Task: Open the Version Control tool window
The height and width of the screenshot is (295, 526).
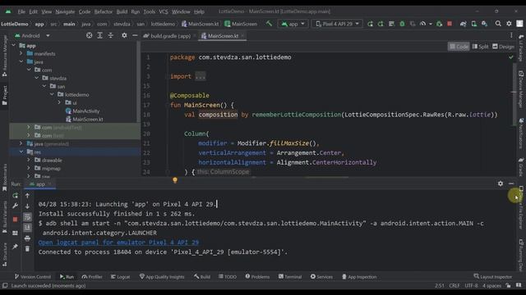Action: (33, 277)
